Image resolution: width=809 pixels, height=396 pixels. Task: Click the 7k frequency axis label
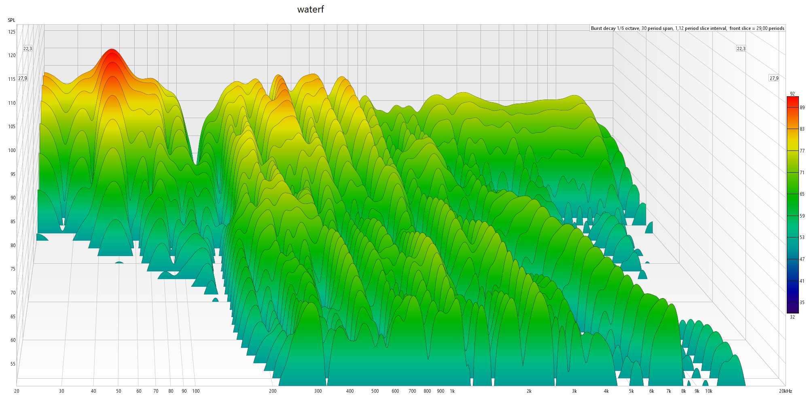(669, 391)
